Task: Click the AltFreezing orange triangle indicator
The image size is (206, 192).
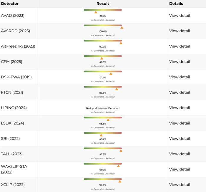Action: click(x=121, y=43)
